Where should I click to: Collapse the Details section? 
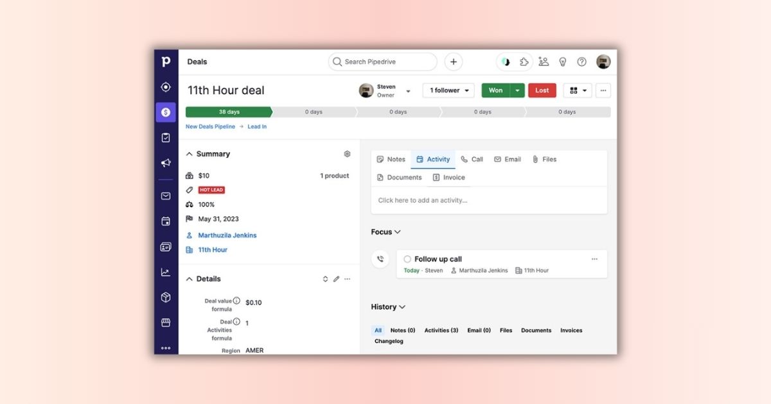tap(190, 279)
